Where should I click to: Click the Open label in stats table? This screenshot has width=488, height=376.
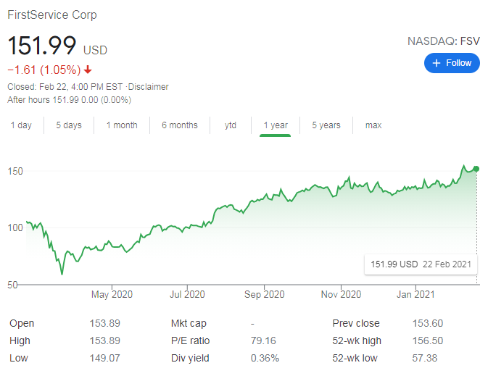22,323
